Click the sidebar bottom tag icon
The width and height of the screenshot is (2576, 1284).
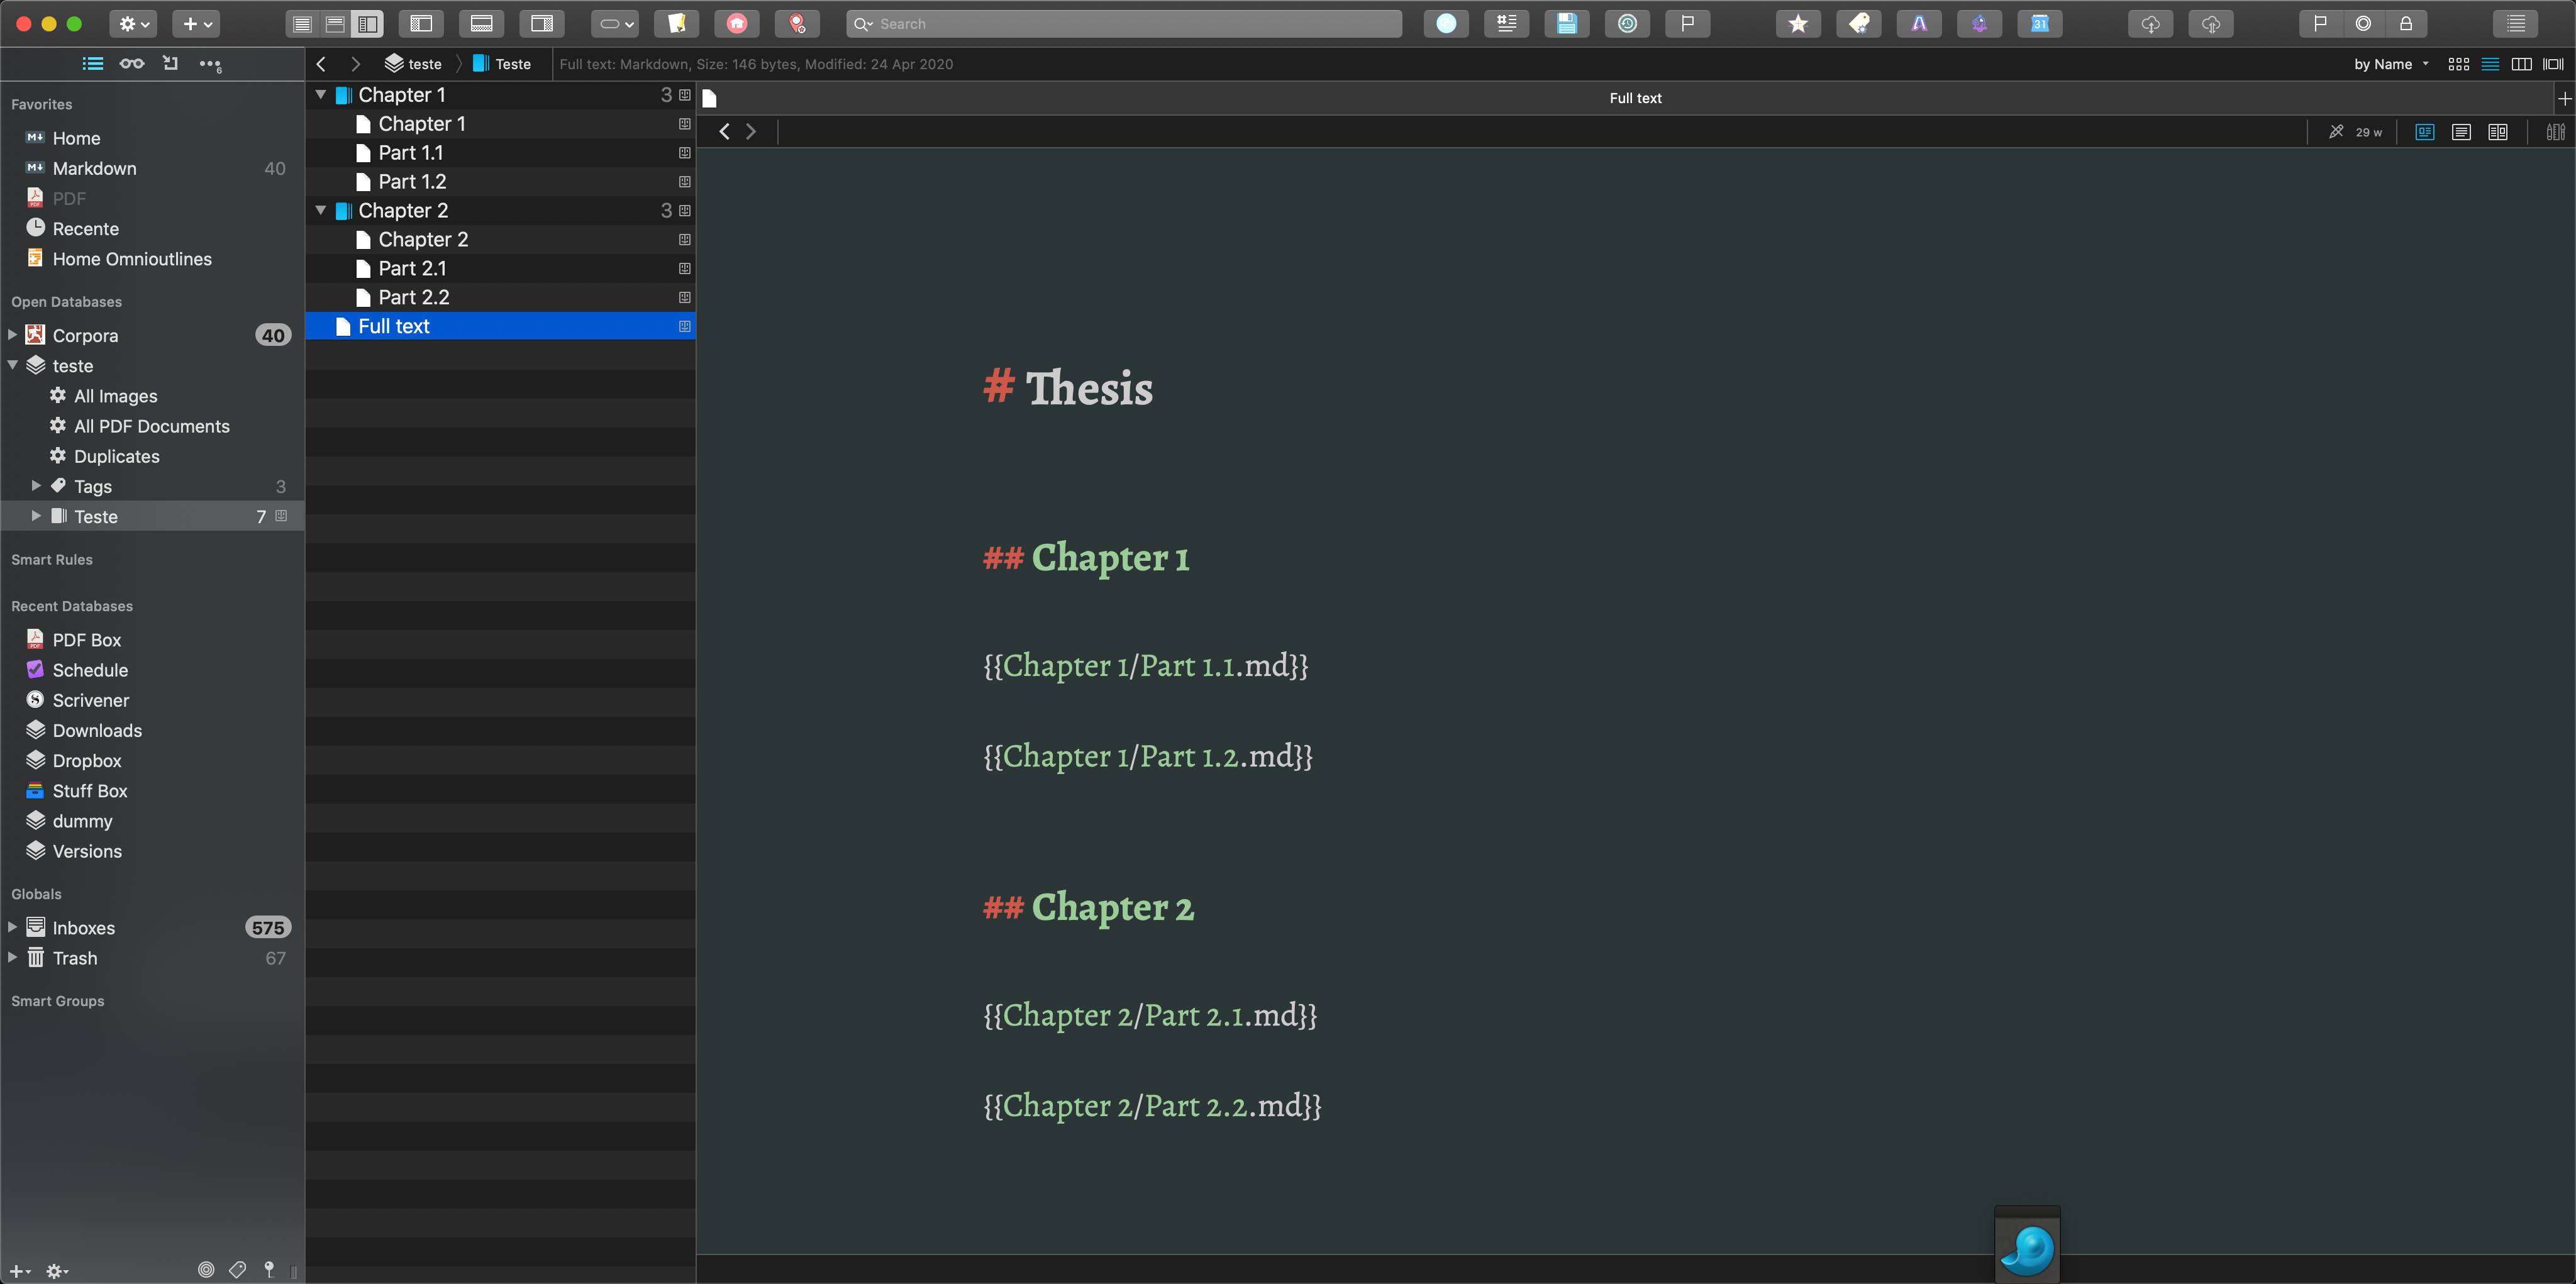tap(237, 1269)
